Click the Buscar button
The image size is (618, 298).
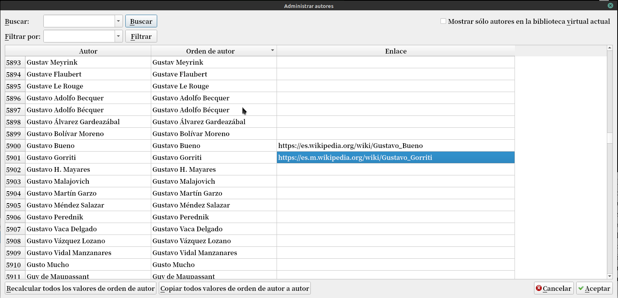pyautogui.click(x=141, y=21)
